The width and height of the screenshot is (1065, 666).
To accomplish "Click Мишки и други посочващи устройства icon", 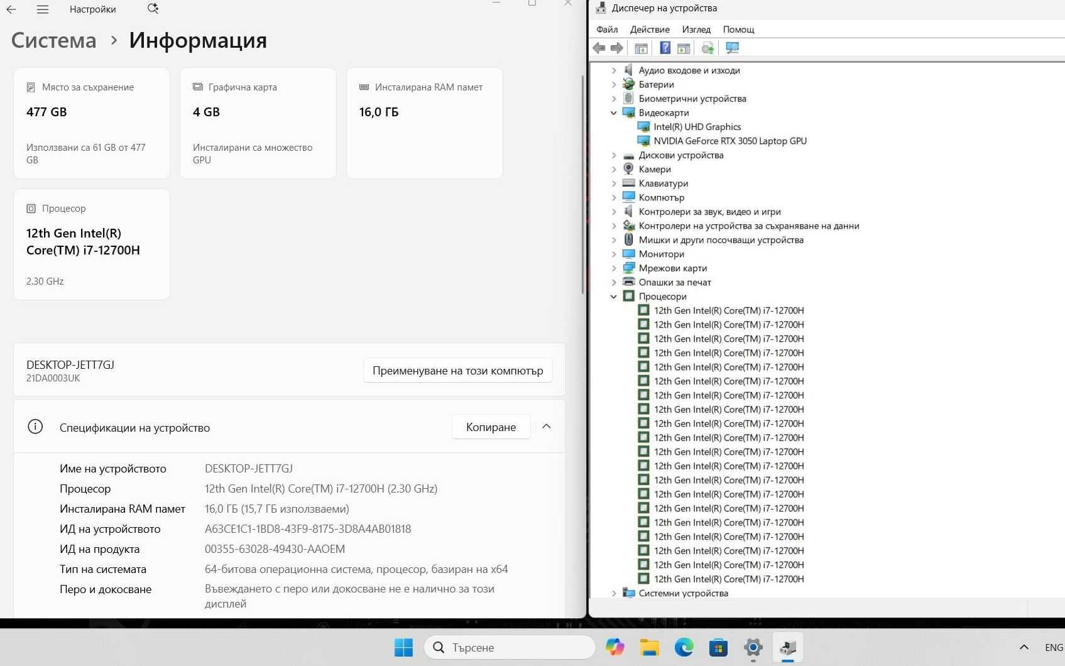I will (x=628, y=240).
